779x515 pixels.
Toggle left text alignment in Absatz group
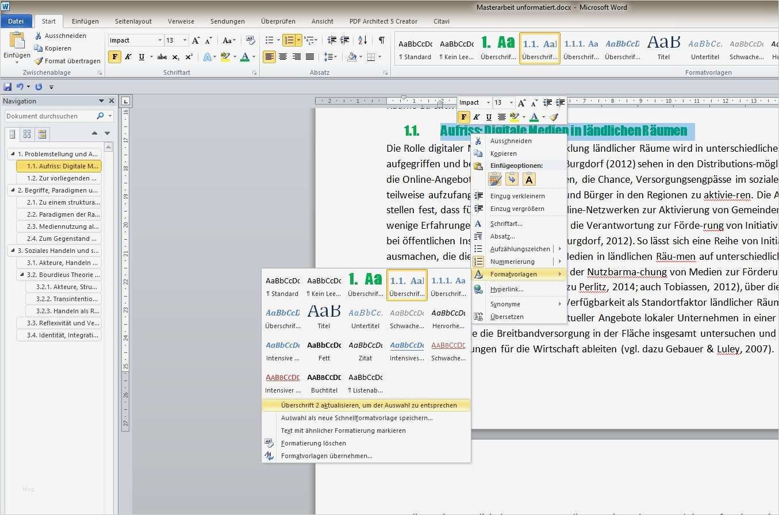pos(268,57)
